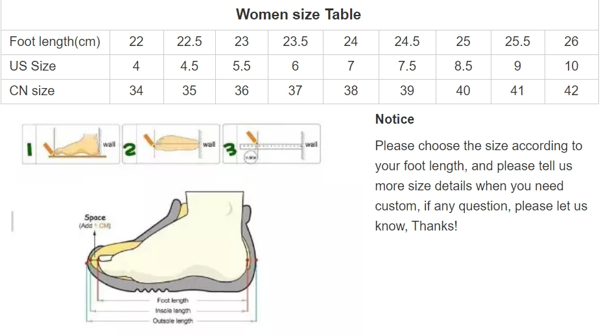
Task: Select the CN size row header
Action: [55, 91]
